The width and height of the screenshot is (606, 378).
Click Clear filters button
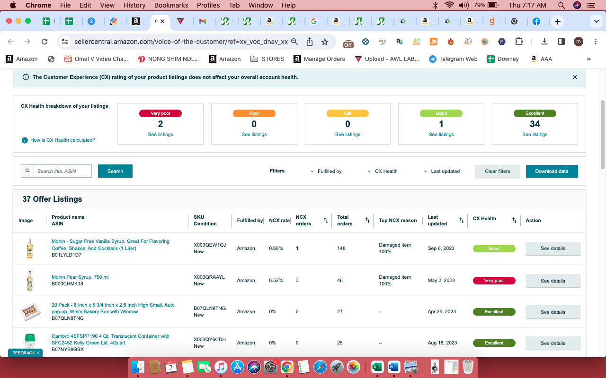tap(498, 171)
